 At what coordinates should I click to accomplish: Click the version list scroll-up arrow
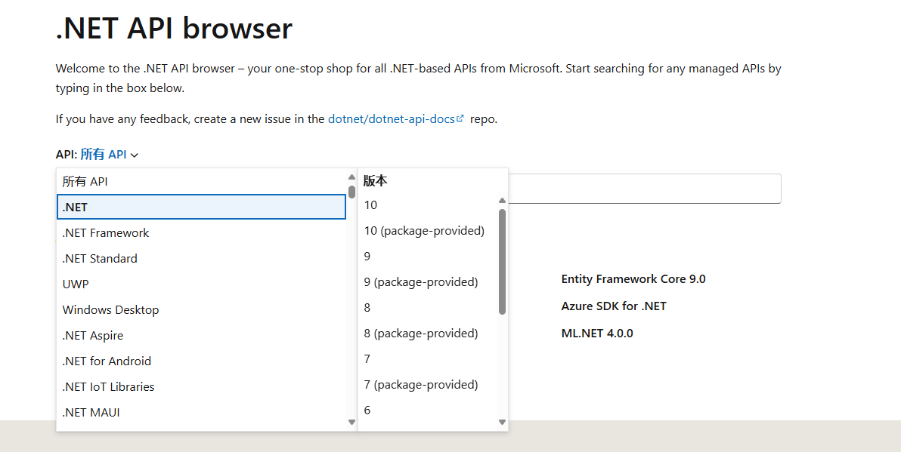(502, 201)
